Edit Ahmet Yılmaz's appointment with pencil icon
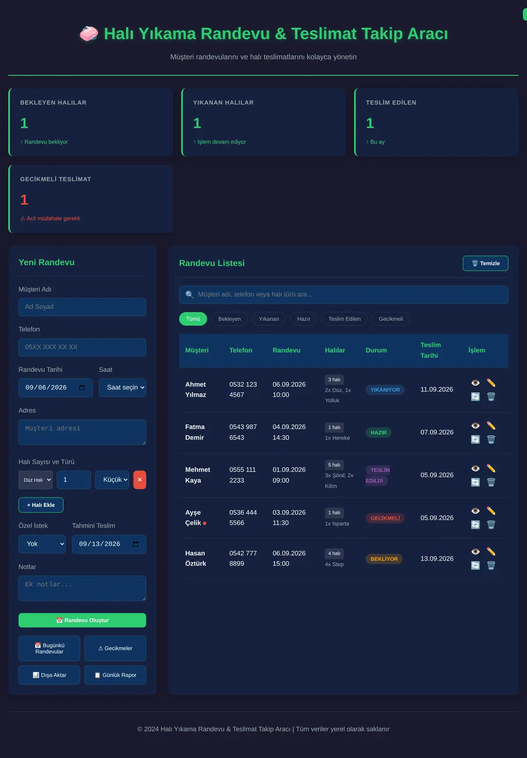 click(x=491, y=383)
